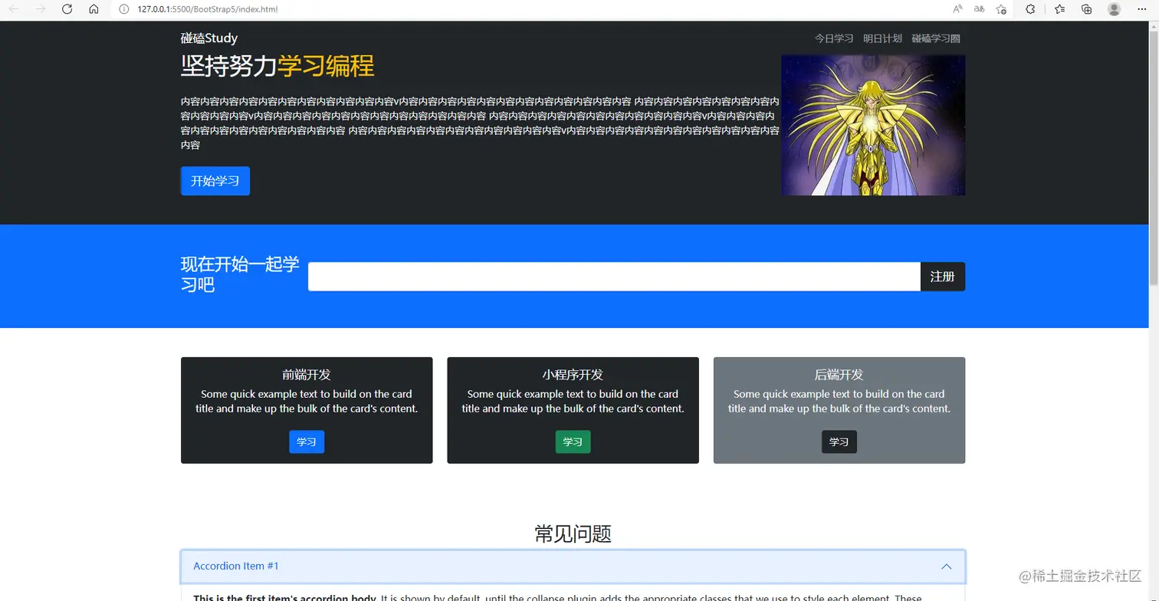Click the 坚持努力学习编程 headline

tap(277, 67)
